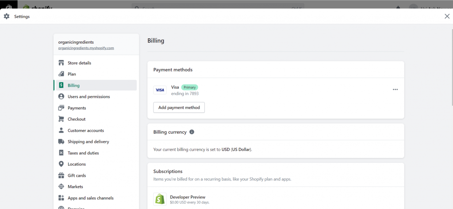The height and width of the screenshot is (209, 453).
Task: Select Markets in settings sidebar
Action: click(75, 187)
